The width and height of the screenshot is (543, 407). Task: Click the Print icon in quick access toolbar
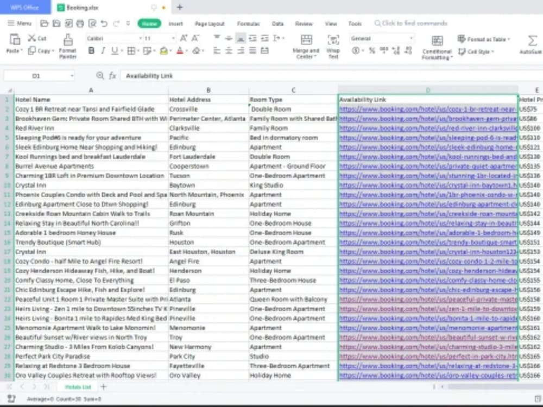coord(80,23)
